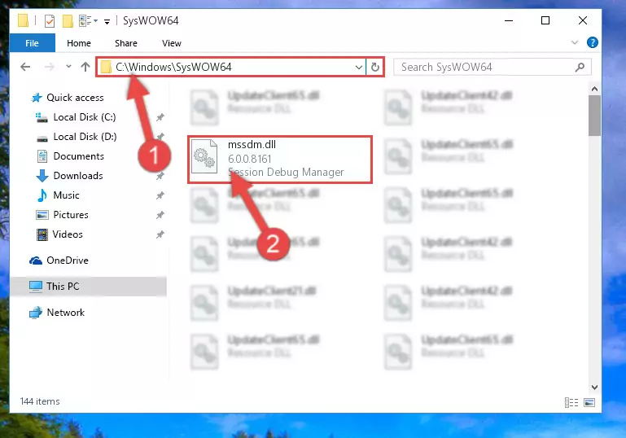
Task: Click the pin icon beside Downloads
Action: pos(160,176)
